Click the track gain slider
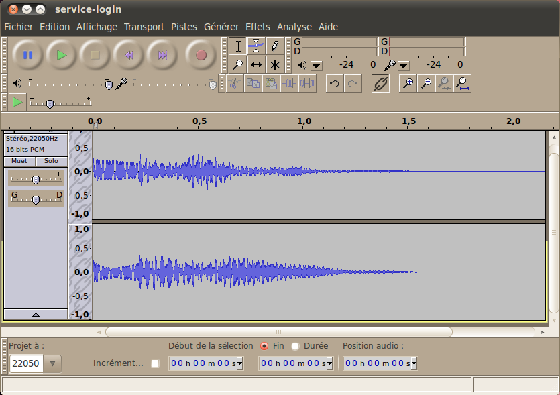This screenshot has height=395, width=560. [36, 178]
